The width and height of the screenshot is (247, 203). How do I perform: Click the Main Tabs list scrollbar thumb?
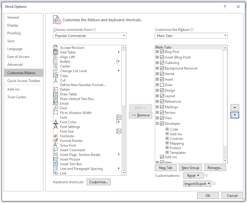point(225,98)
